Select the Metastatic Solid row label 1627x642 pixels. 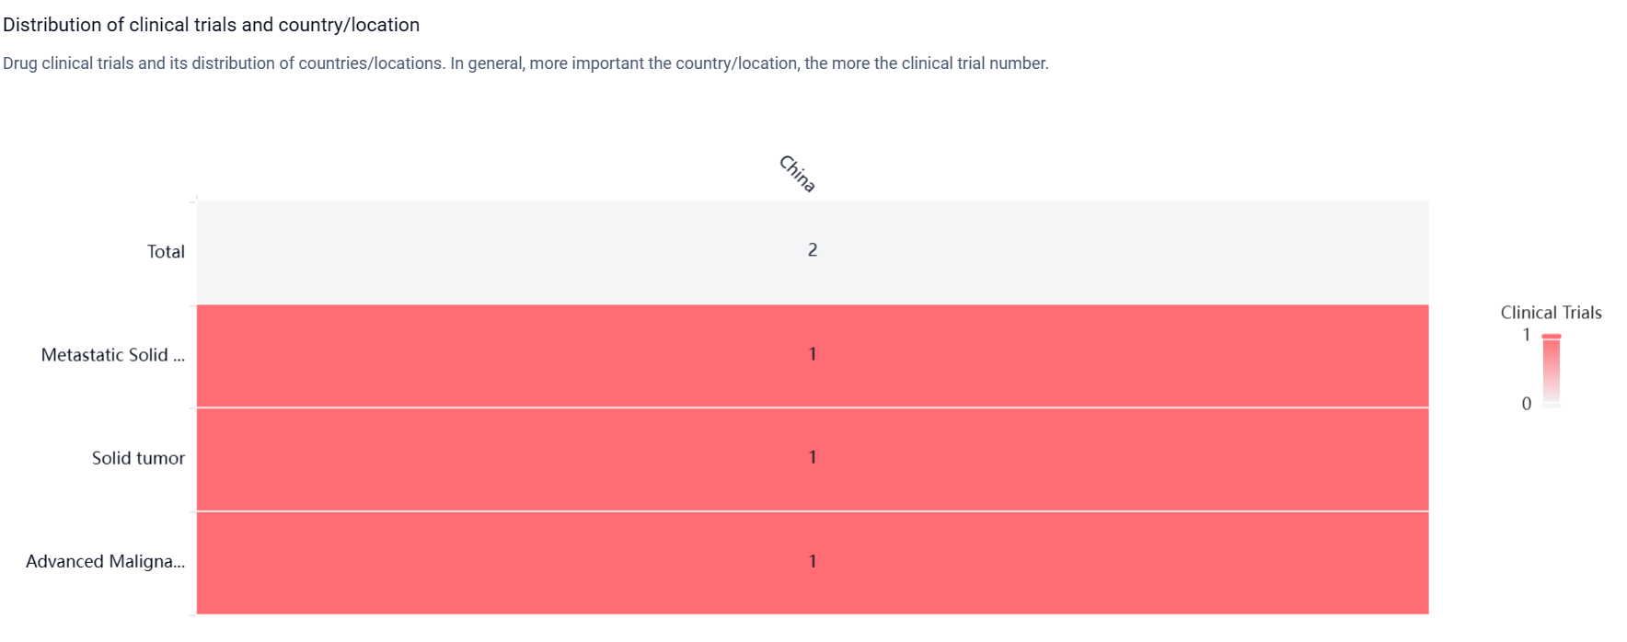(112, 355)
